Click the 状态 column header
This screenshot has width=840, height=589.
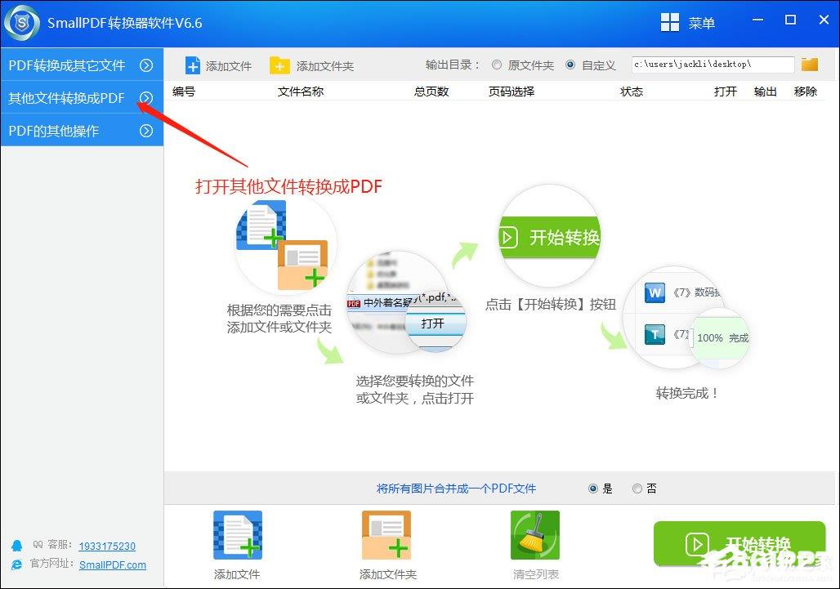click(x=631, y=91)
